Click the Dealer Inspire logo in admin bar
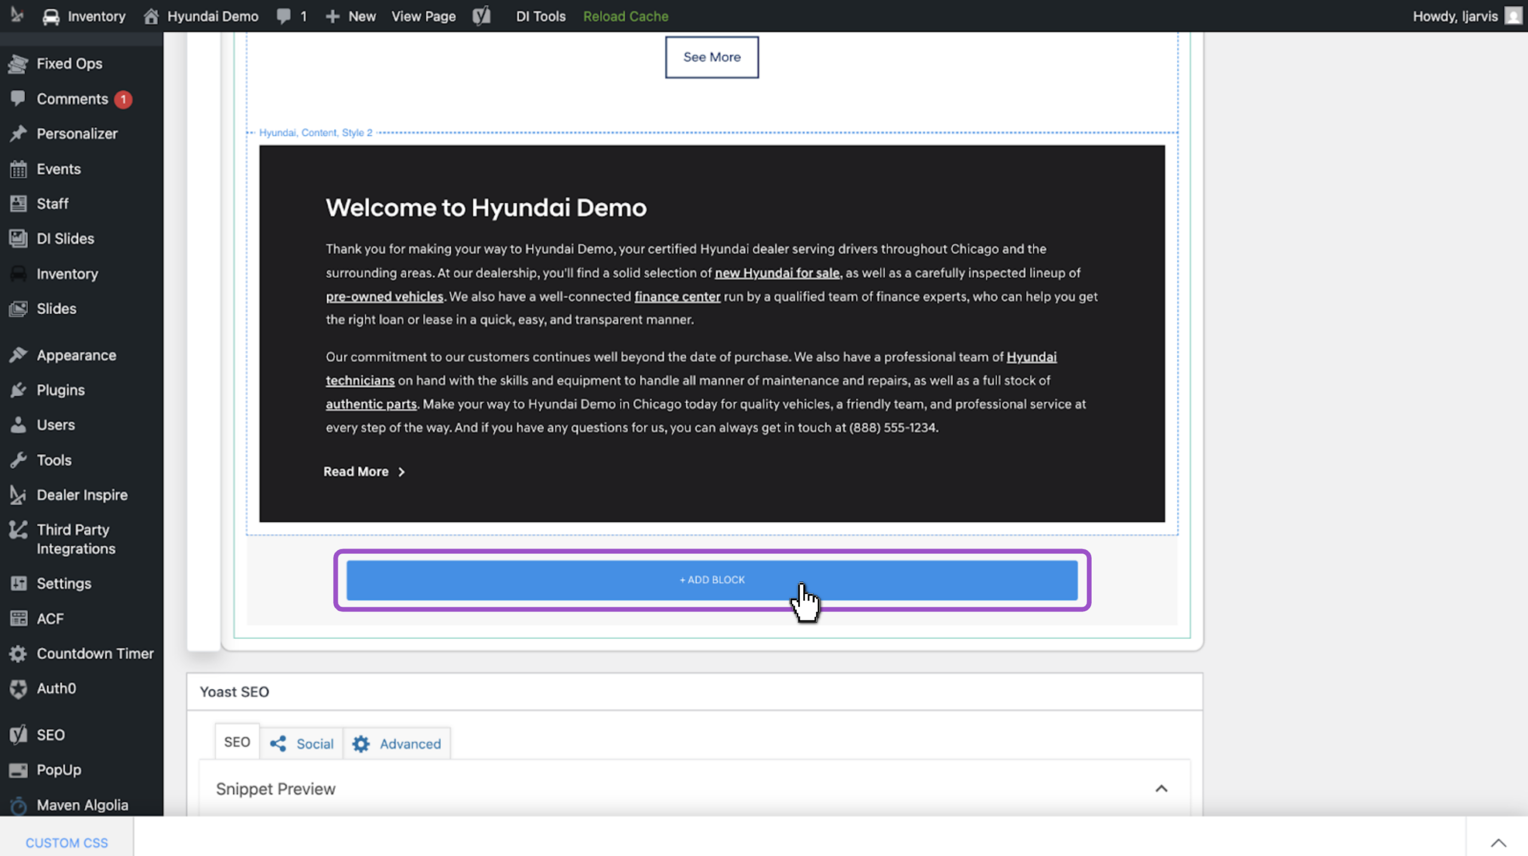Viewport: 1528px width, 856px height. (17, 16)
